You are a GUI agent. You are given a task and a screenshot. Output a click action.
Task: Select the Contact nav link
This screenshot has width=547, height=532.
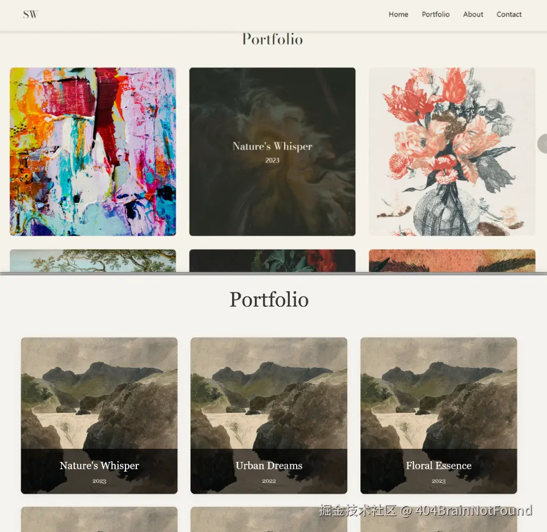pyautogui.click(x=509, y=14)
